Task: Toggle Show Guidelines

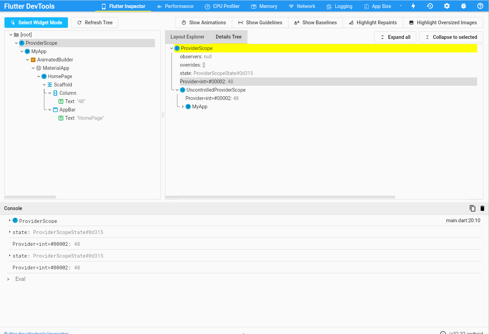Action: pyautogui.click(x=260, y=22)
